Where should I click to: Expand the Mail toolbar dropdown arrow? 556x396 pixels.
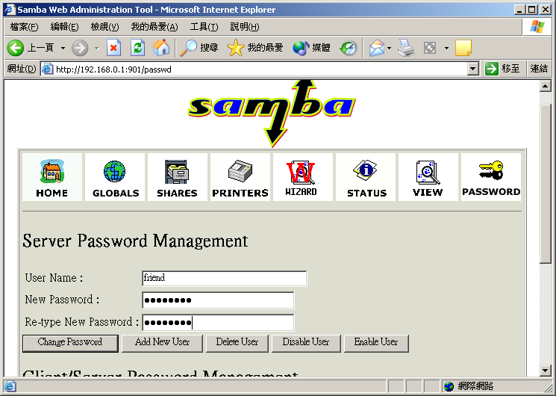[x=390, y=48]
